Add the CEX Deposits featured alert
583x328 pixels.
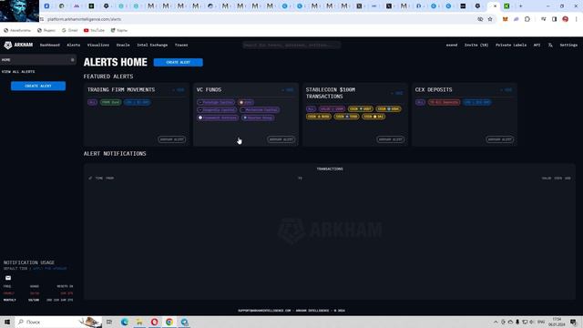coord(506,89)
